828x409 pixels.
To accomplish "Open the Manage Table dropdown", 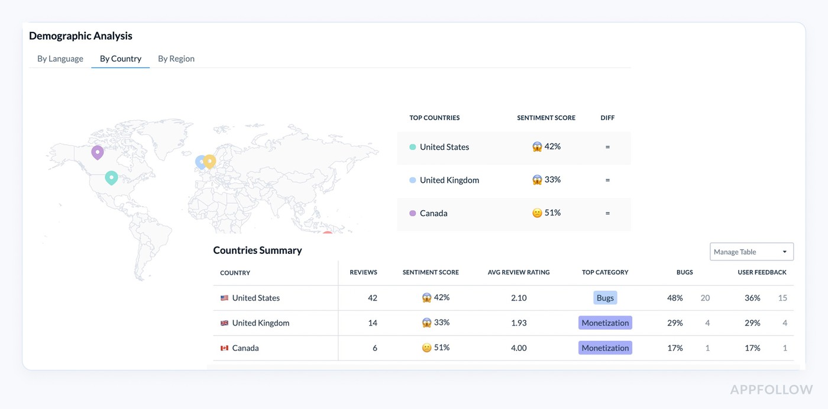I will [x=751, y=252].
